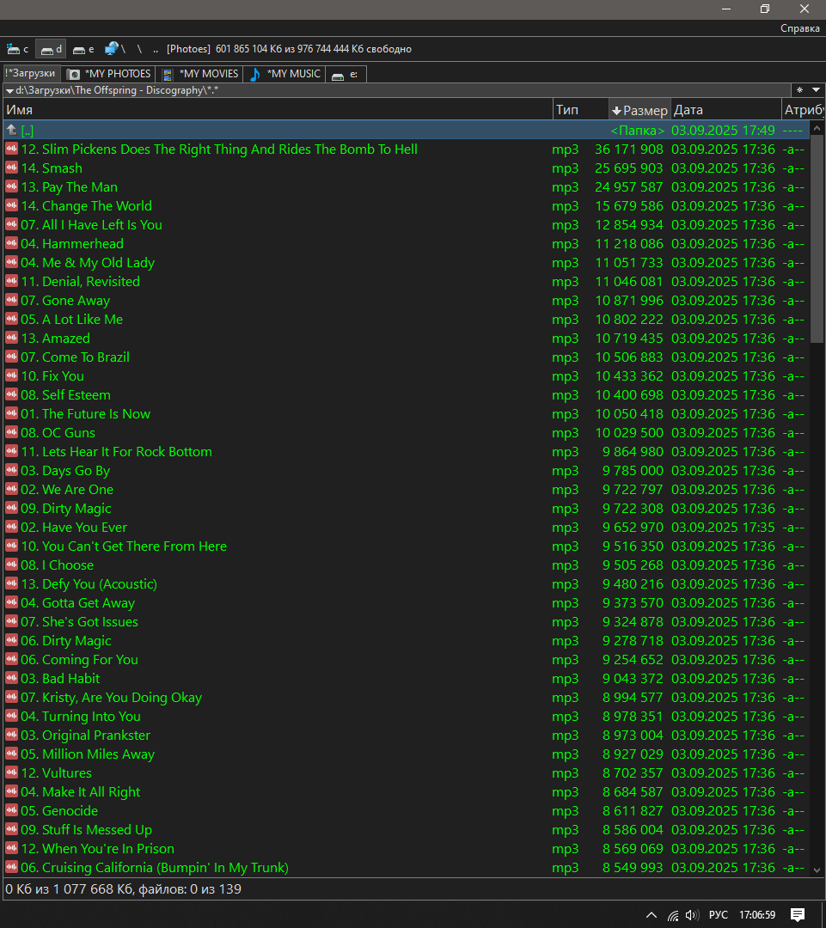
Task: Expand the directory history dropdown arrow
Action: [x=815, y=90]
